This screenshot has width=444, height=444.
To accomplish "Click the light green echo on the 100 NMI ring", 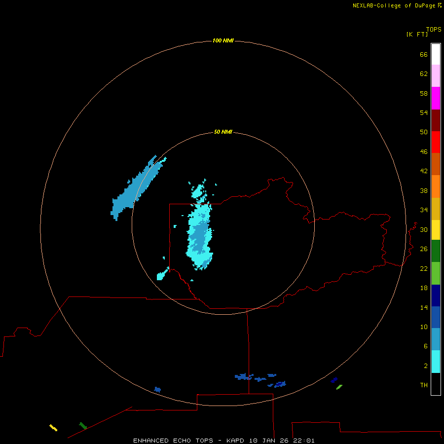I will (x=339, y=387).
